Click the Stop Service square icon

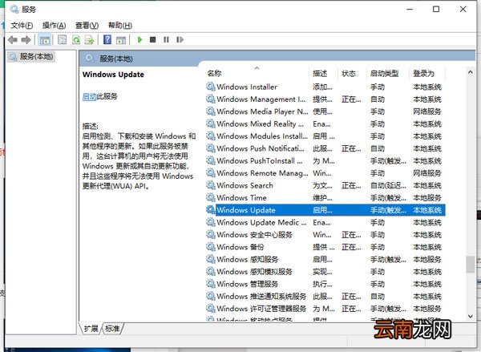click(153, 39)
